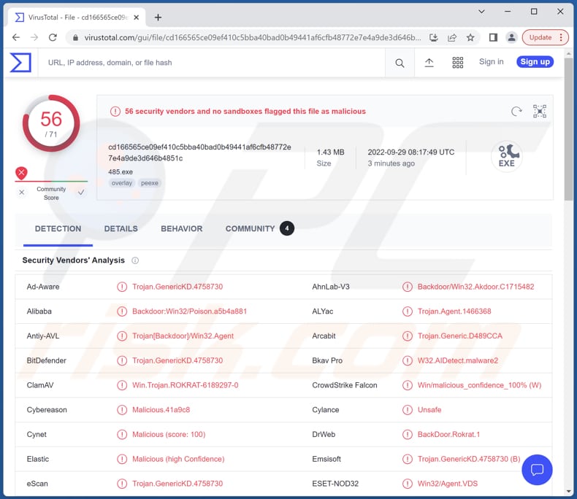Focus the URL, IP address search field
The image size is (577, 499).
[212, 63]
